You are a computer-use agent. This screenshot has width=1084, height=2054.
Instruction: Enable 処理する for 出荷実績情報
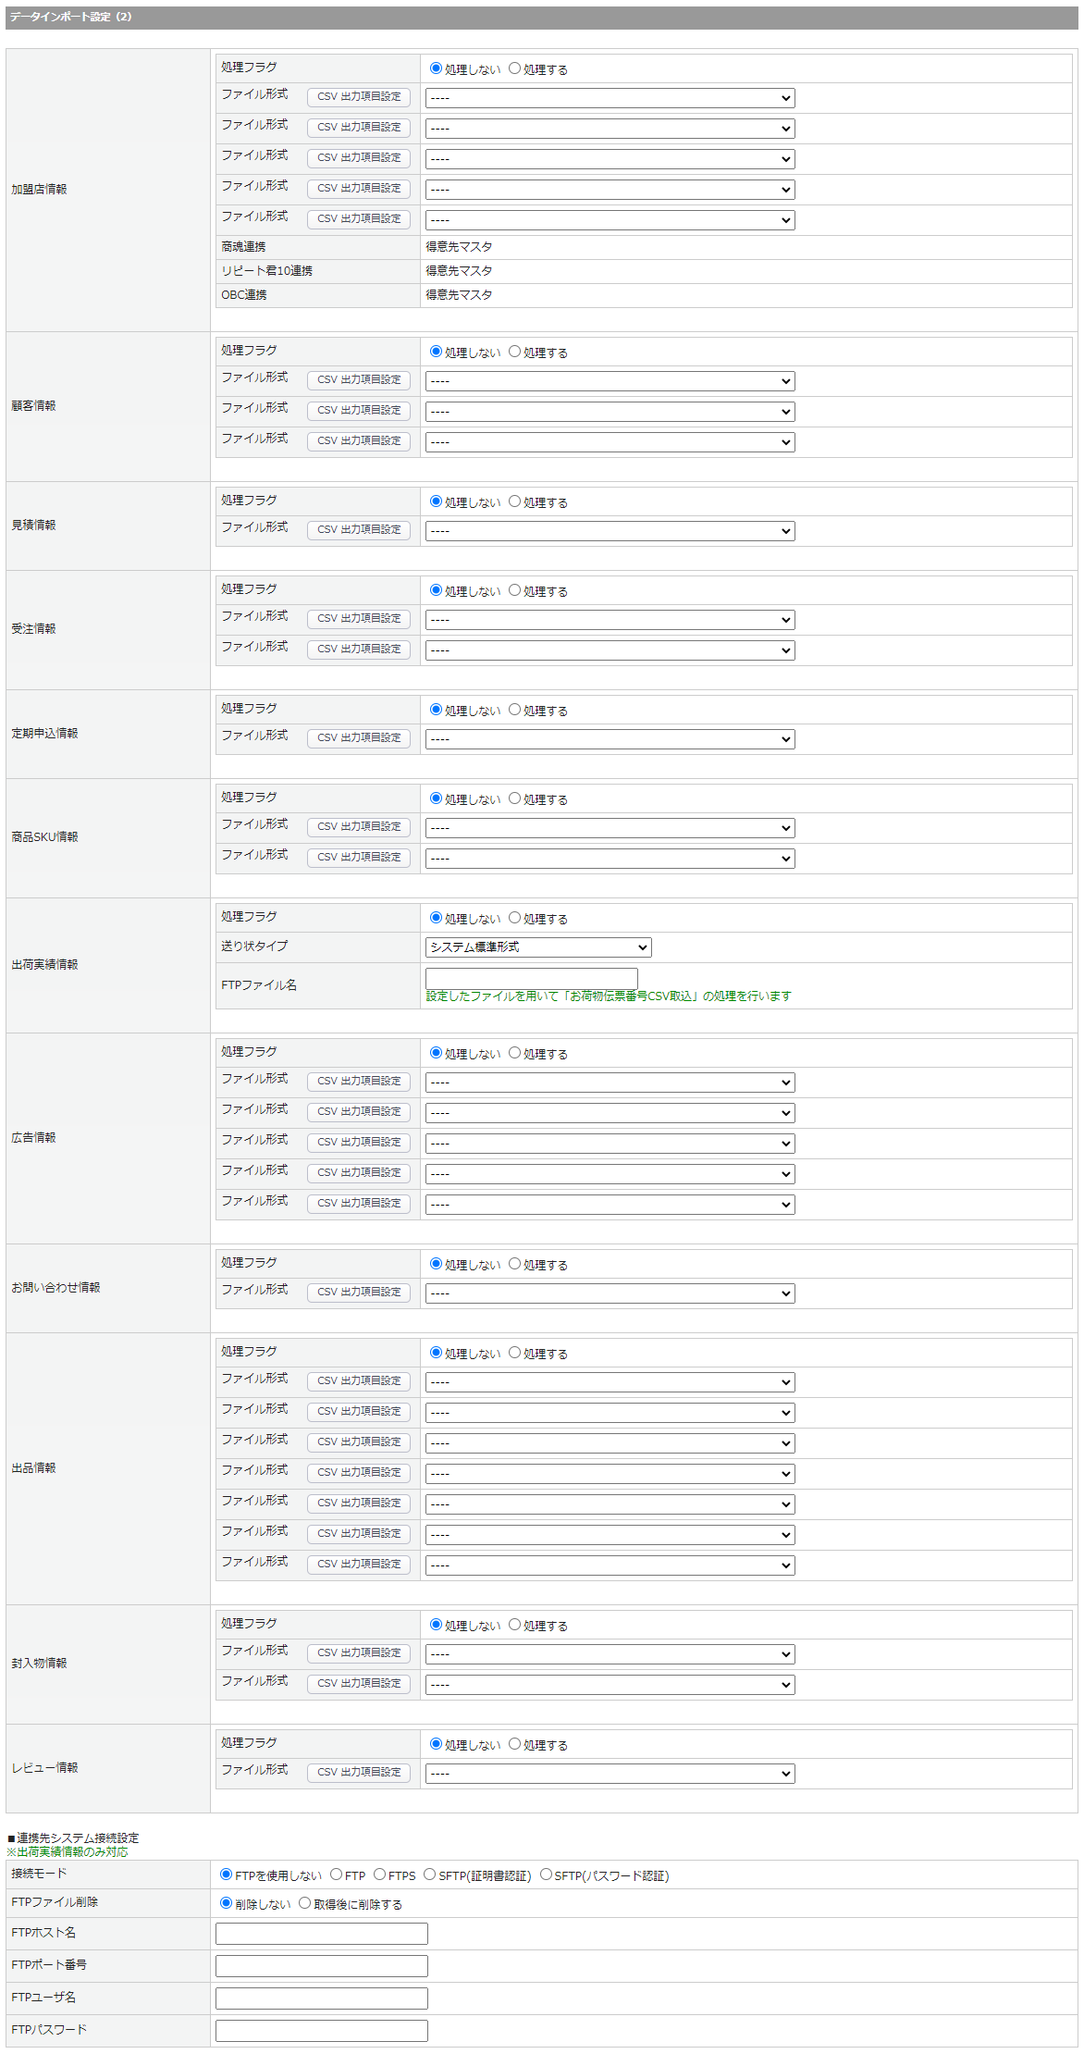tap(515, 918)
